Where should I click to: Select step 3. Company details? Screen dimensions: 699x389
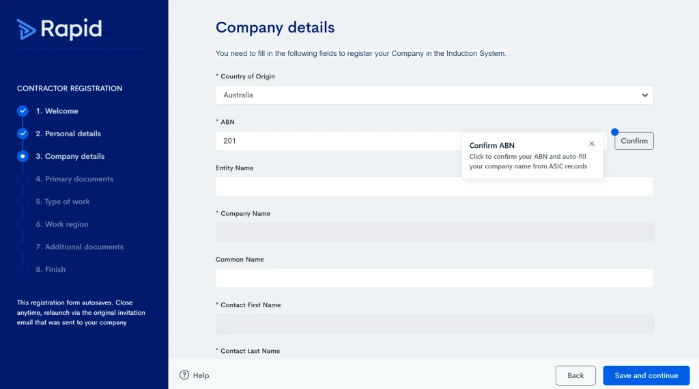[x=70, y=156]
